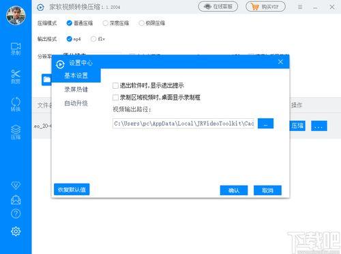Close the 设置中心 dialog
Viewport: 341px width, 254px height.
click(x=280, y=62)
